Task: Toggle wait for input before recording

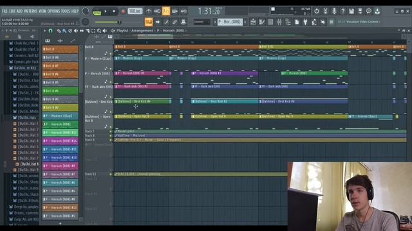Action: click(x=157, y=12)
